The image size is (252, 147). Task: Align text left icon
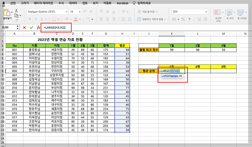tap(101, 19)
